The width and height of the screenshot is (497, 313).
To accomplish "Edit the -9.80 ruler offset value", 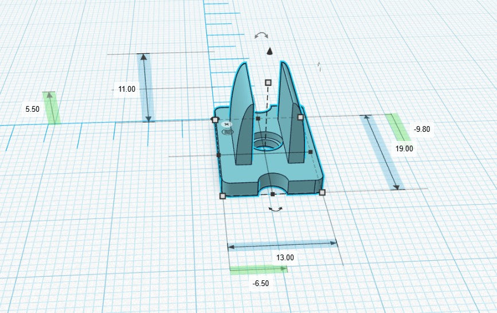I will tap(422, 129).
